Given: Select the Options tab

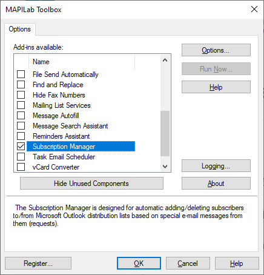Looking at the screenshot, I should coord(20,29).
